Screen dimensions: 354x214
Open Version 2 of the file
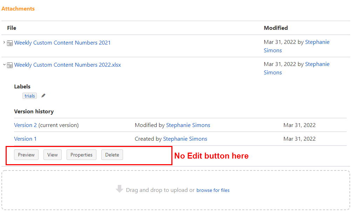click(25, 125)
